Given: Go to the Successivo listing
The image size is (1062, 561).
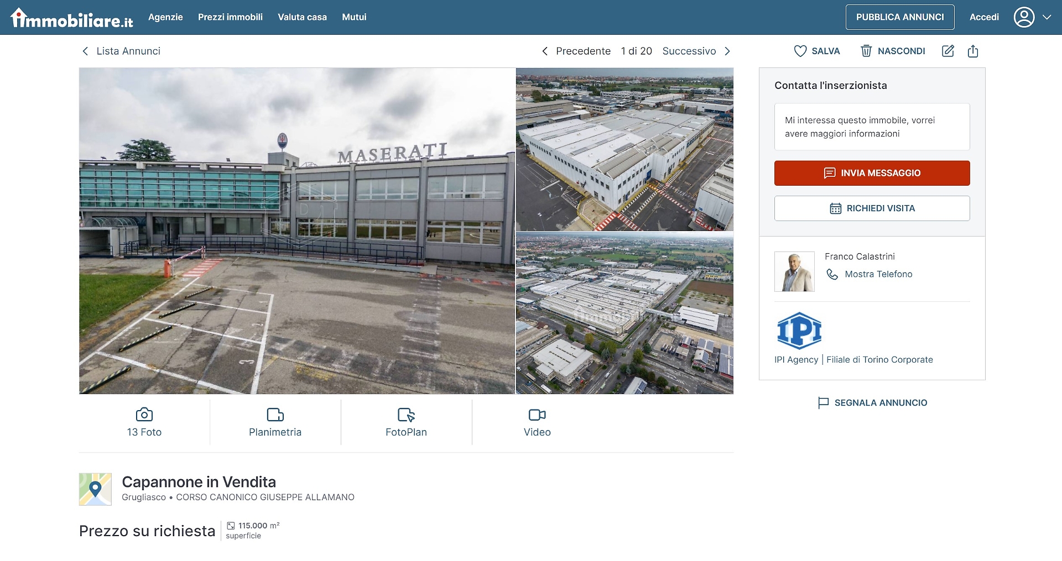Looking at the screenshot, I should [689, 51].
